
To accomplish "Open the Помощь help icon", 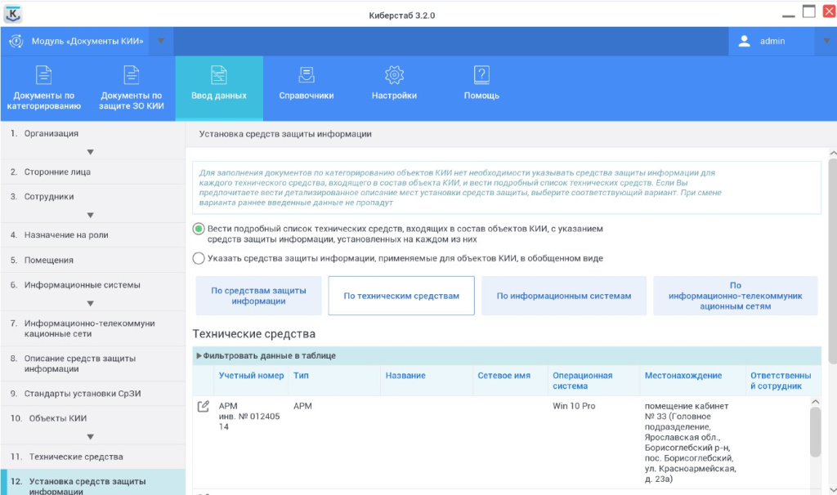I will pyautogui.click(x=481, y=76).
